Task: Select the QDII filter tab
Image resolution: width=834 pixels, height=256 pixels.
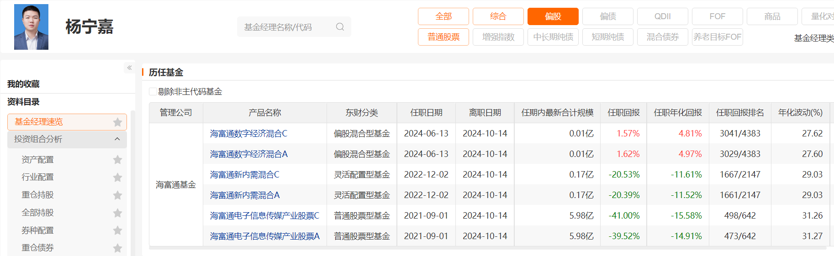Action: click(662, 16)
